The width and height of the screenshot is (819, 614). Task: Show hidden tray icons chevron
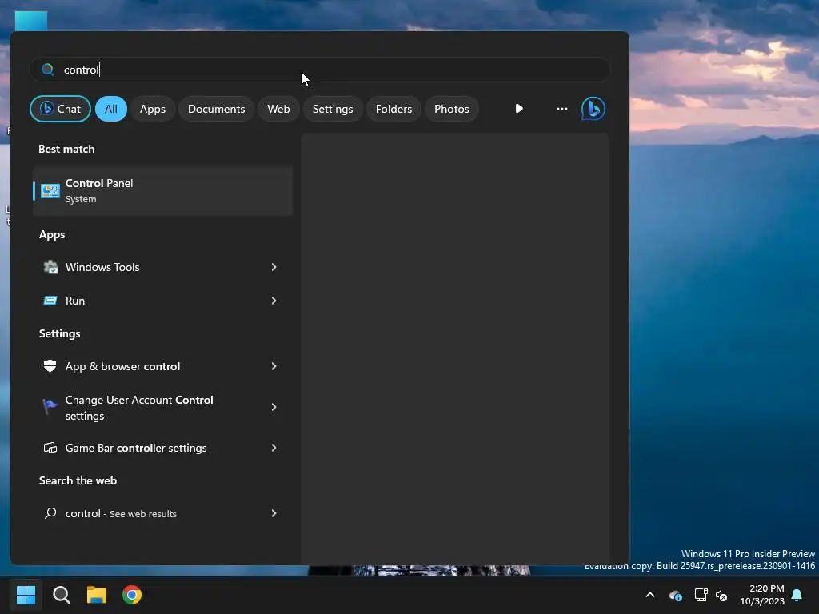coord(650,595)
